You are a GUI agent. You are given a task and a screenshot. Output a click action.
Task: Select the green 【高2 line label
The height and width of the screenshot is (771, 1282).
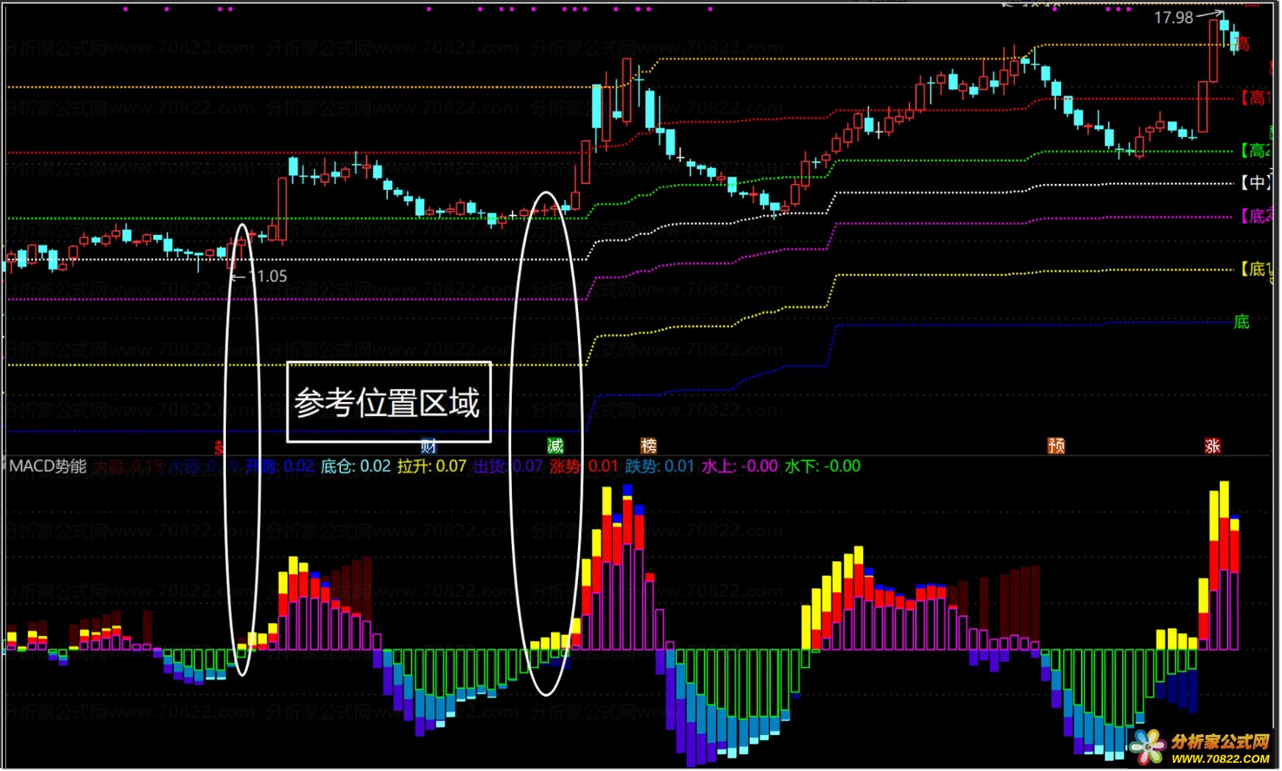[1255, 151]
